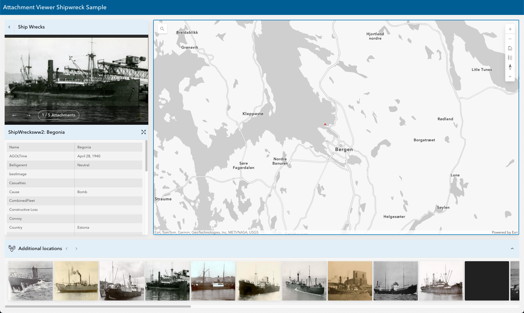Zoom in using the plus icon
The width and height of the screenshot is (524, 313).
point(510,29)
